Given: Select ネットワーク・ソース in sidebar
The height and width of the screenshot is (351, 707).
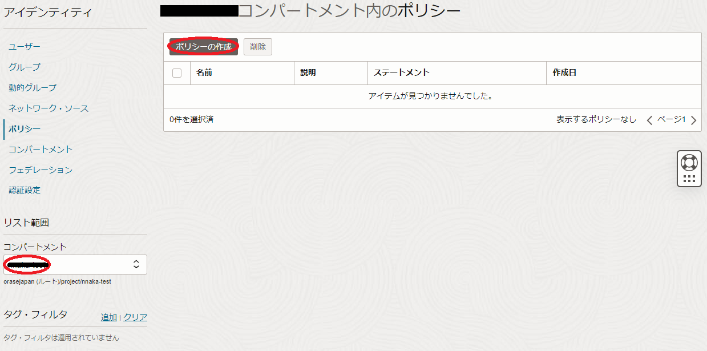Looking at the screenshot, I should click(x=49, y=108).
